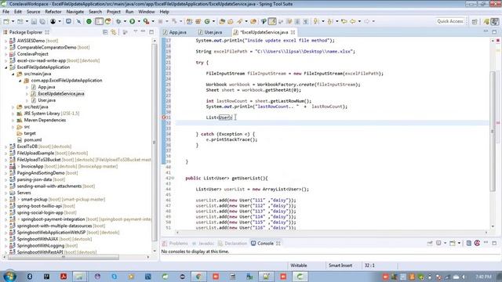Select the PagingAndSortingDemo project
Viewport: 502px width, 282px height.
[x=41, y=173]
